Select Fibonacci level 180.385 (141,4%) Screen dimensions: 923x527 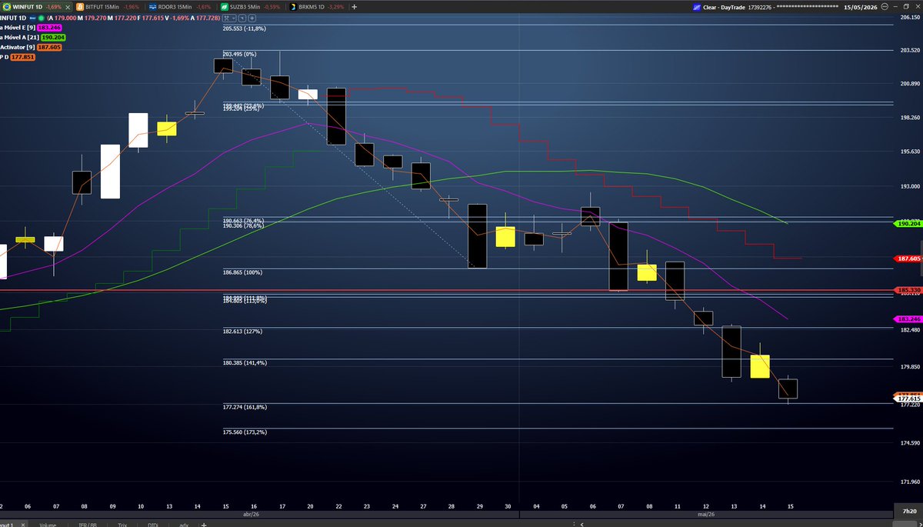(x=243, y=362)
